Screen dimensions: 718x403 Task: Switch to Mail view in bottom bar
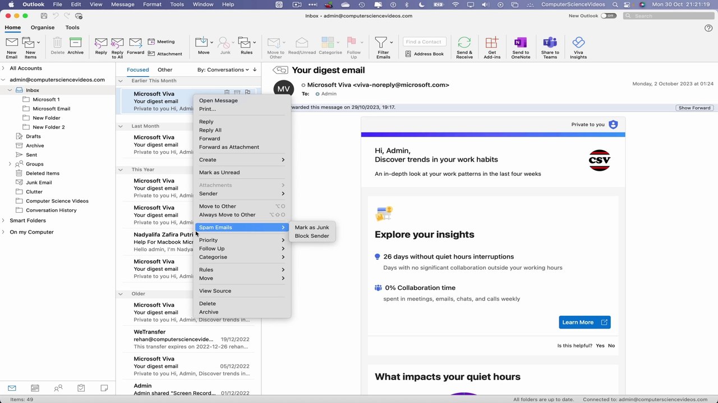point(12,388)
